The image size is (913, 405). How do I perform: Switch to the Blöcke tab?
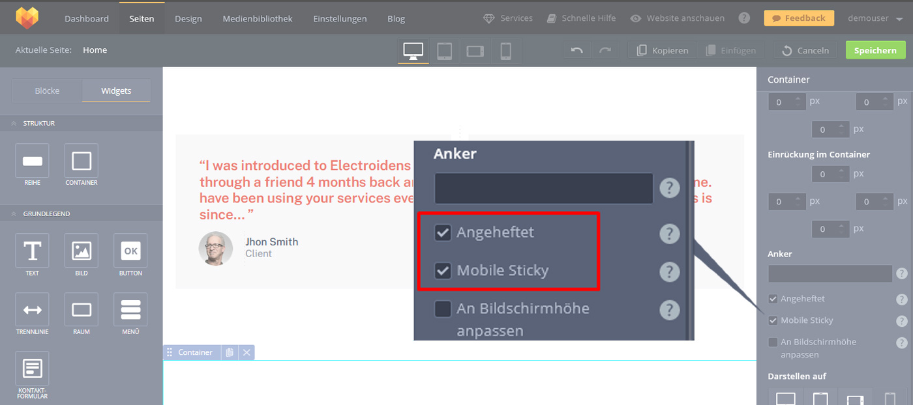coord(48,91)
